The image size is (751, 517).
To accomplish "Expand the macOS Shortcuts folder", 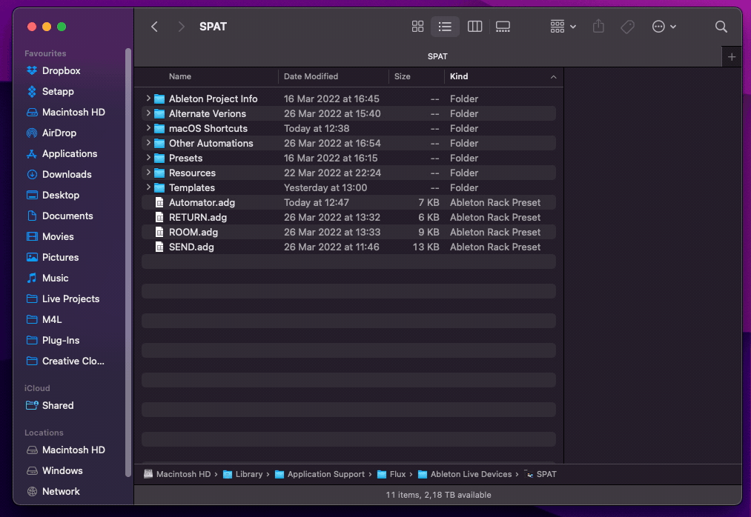I will [x=148, y=128].
